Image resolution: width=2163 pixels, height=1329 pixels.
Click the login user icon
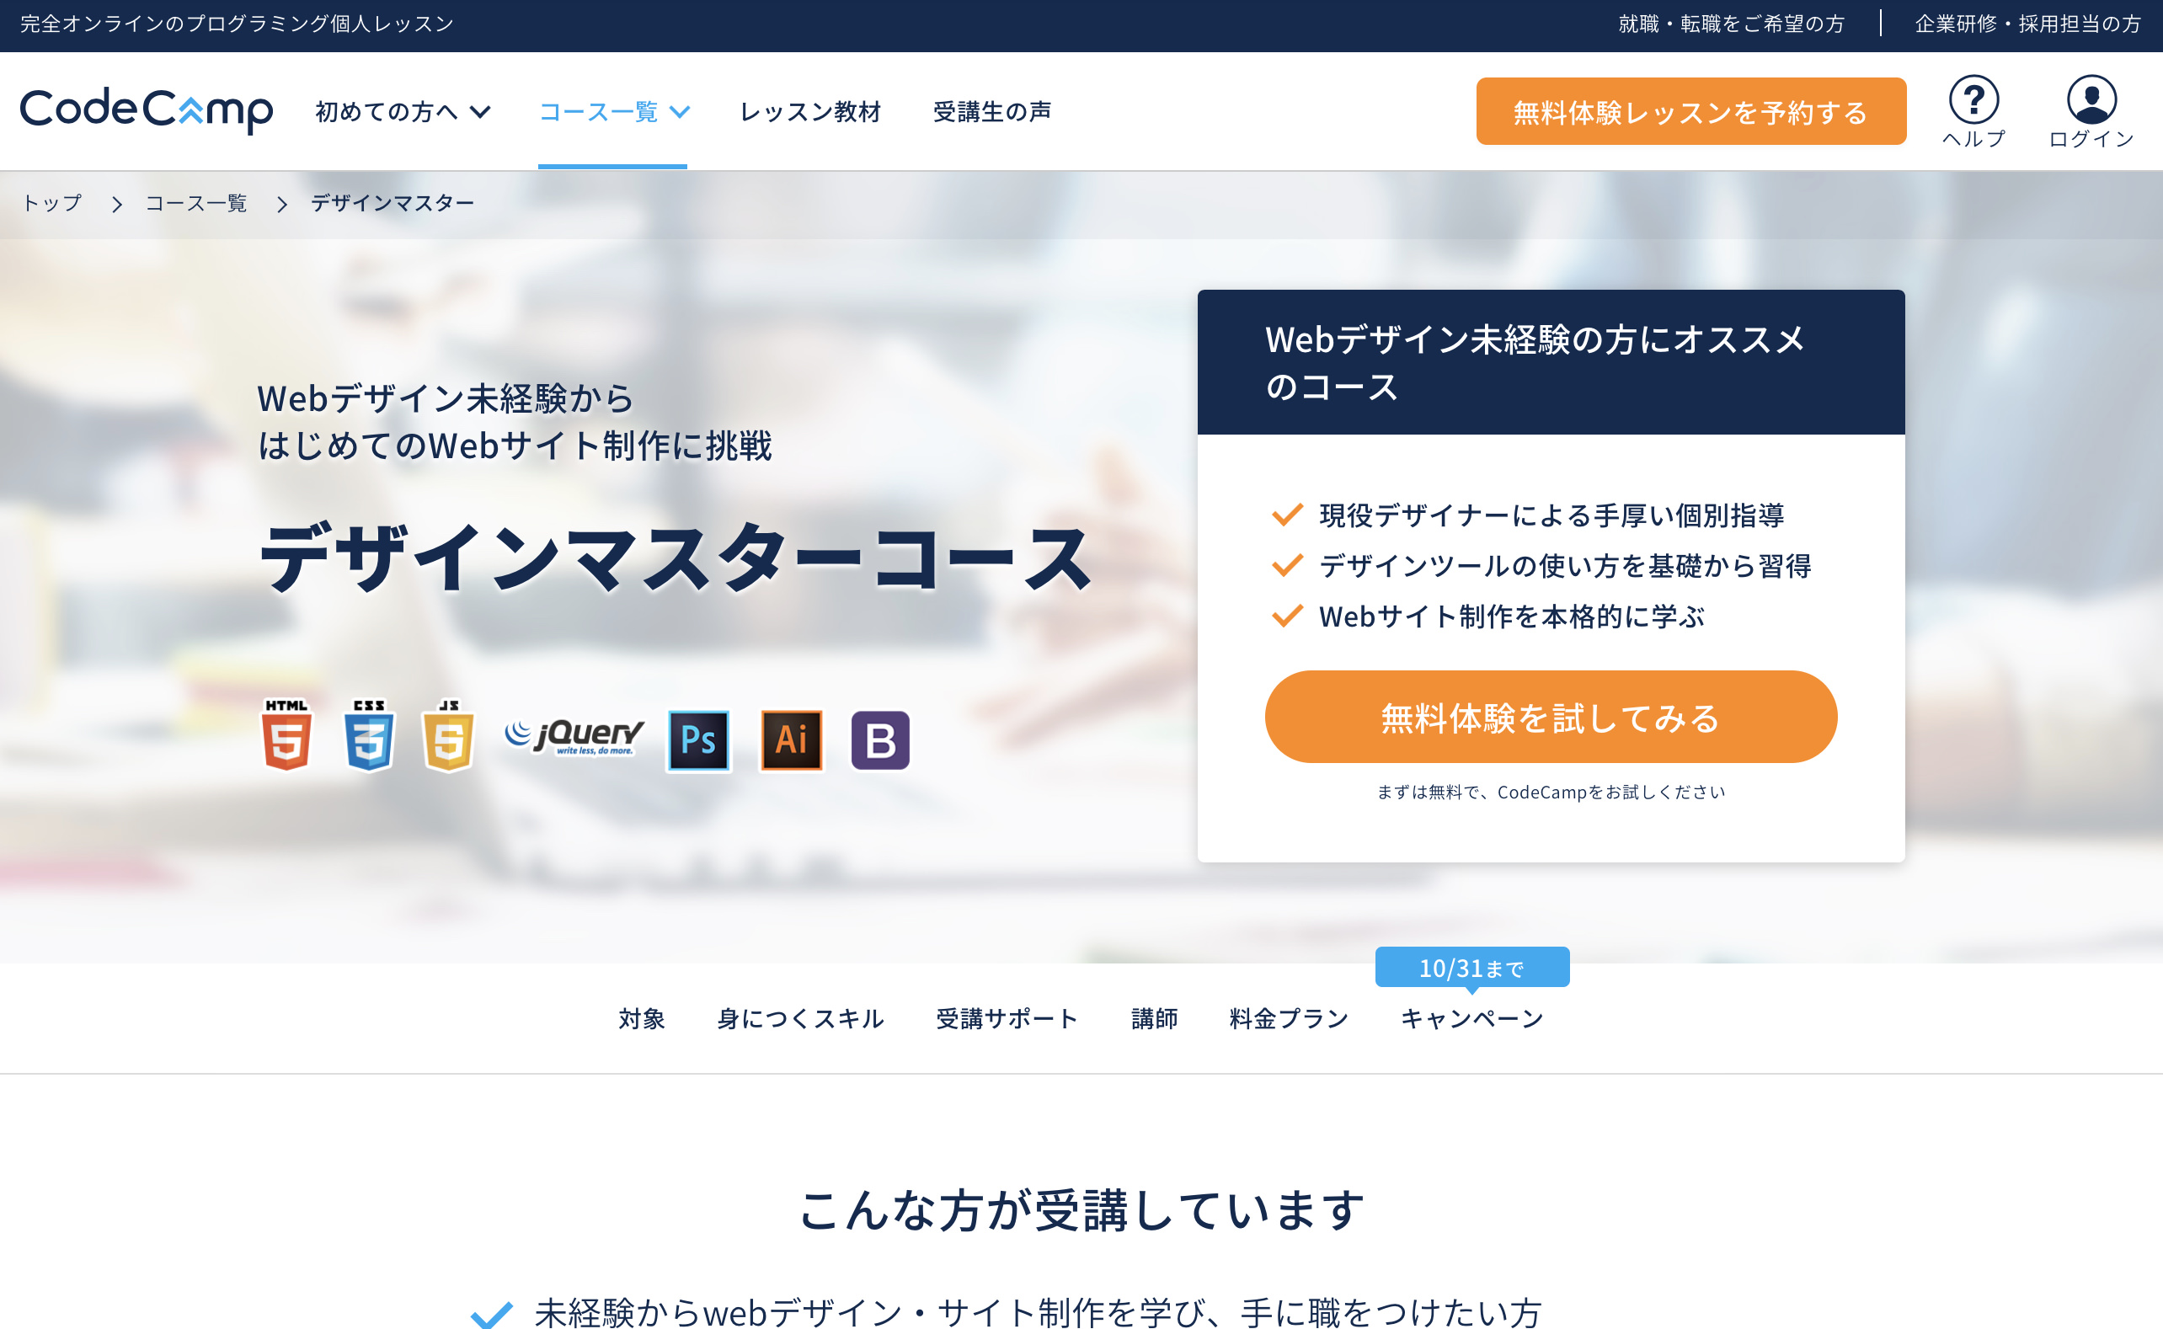2091,99
